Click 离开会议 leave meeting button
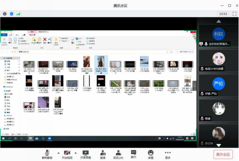The width and height of the screenshot is (239, 161). (223, 155)
